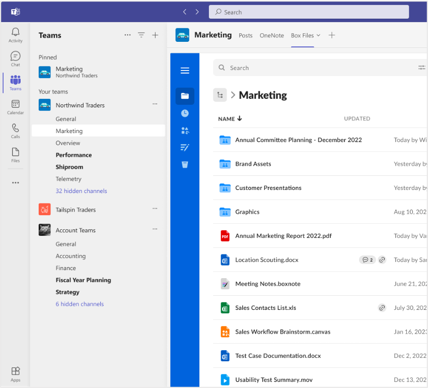Show 6 hidden channels link
The height and width of the screenshot is (388, 428).
[80, 304]
